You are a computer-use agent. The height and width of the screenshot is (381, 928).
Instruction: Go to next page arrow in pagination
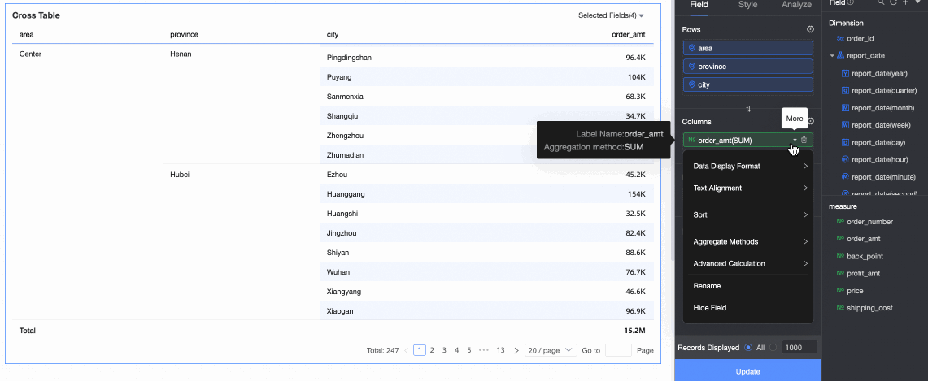[516, 350]
